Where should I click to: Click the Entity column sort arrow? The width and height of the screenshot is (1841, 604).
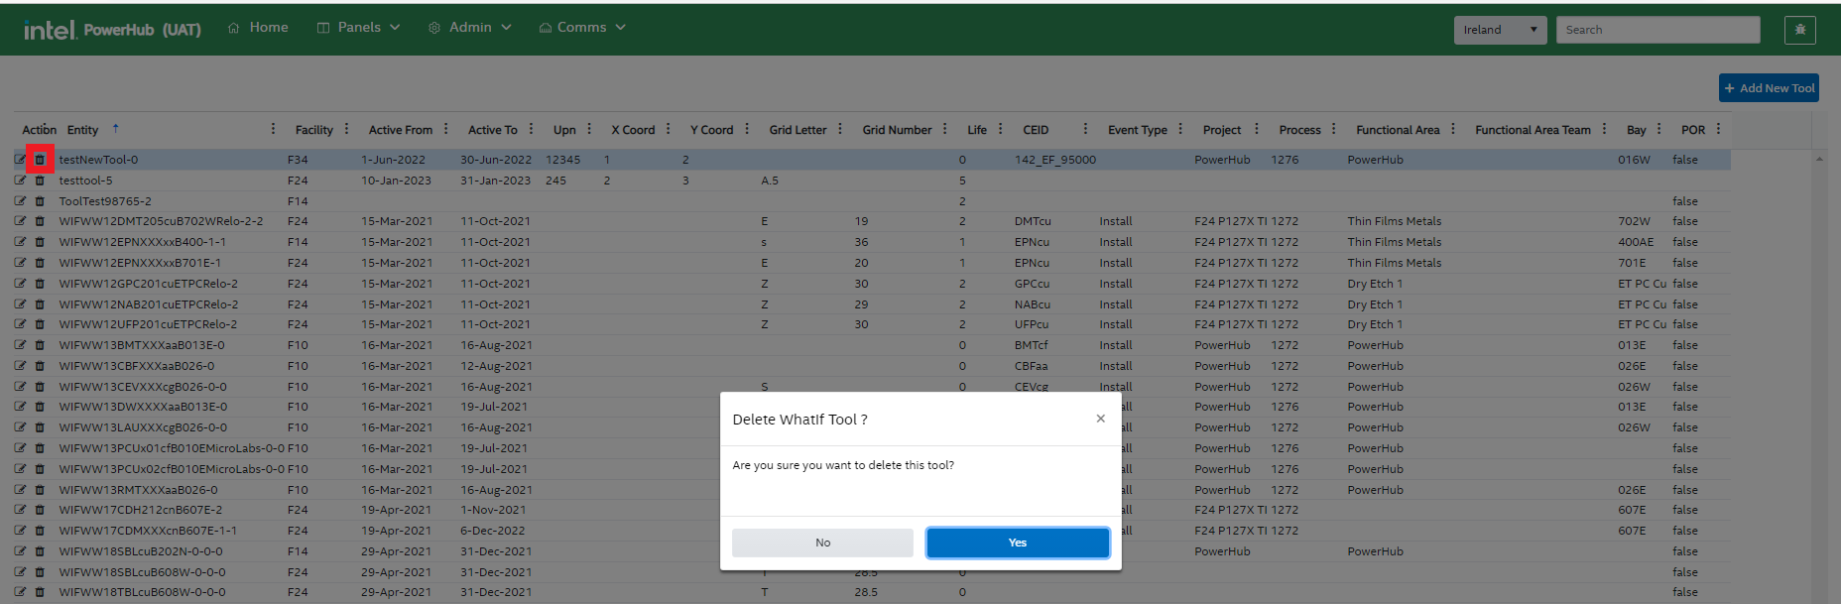115,129
